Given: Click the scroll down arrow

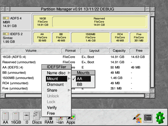Looking at the screenshot, I should [153, 91].
